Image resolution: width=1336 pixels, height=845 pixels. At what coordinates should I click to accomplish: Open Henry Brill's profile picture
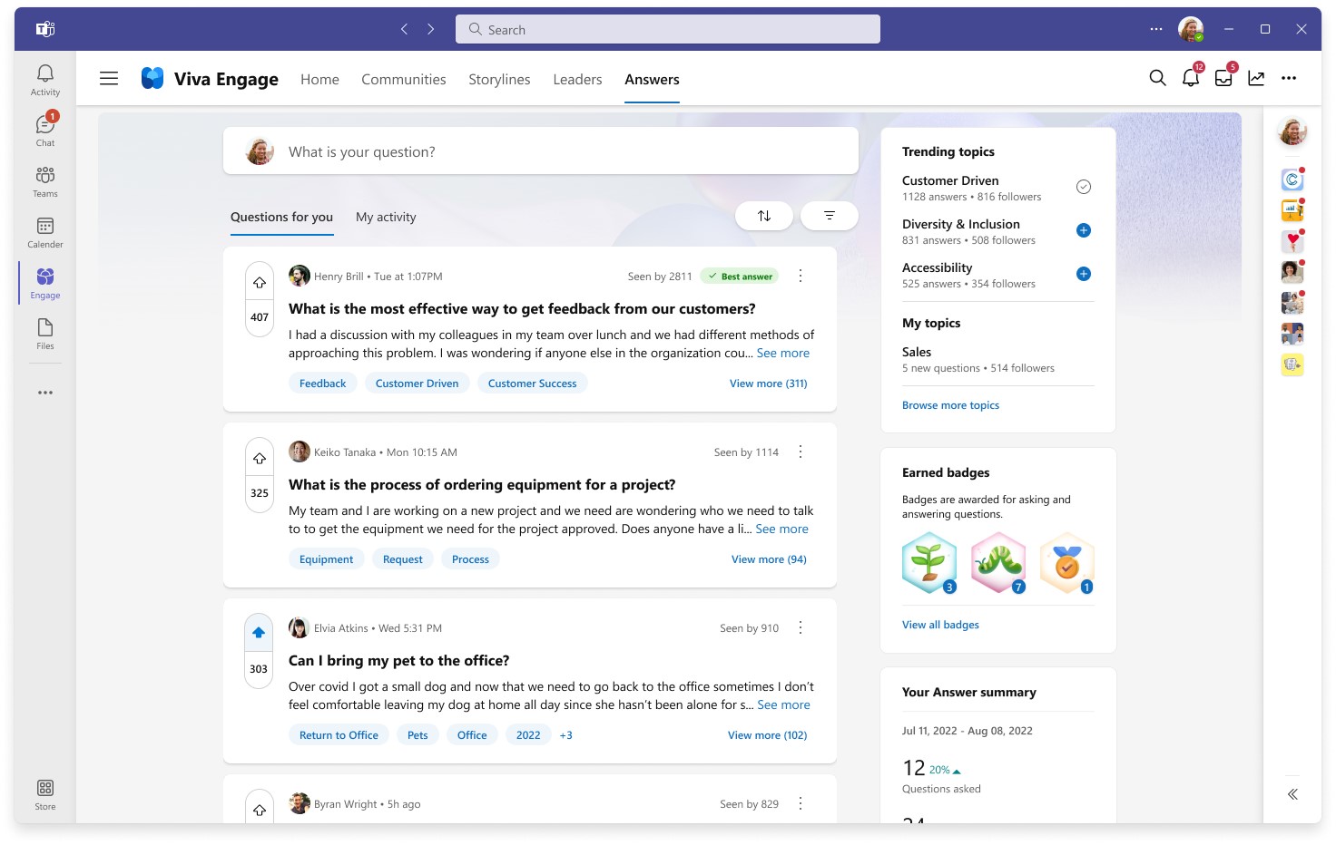[x=300, y=276]
